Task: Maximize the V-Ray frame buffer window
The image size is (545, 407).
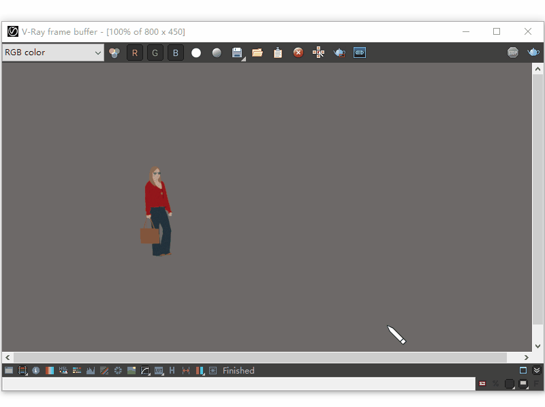Action: [497, 31]
